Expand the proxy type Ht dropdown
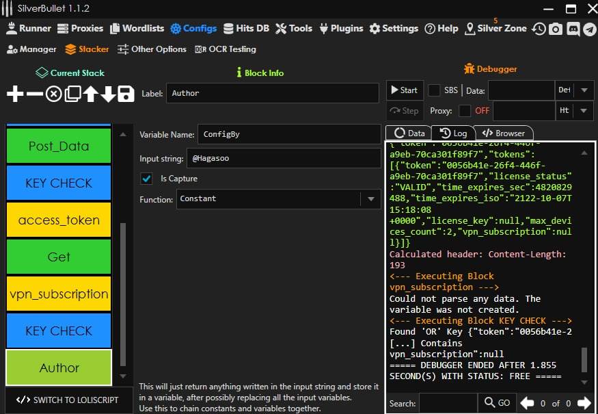Screen dimensions: 598x414 (x=584, y=110)
